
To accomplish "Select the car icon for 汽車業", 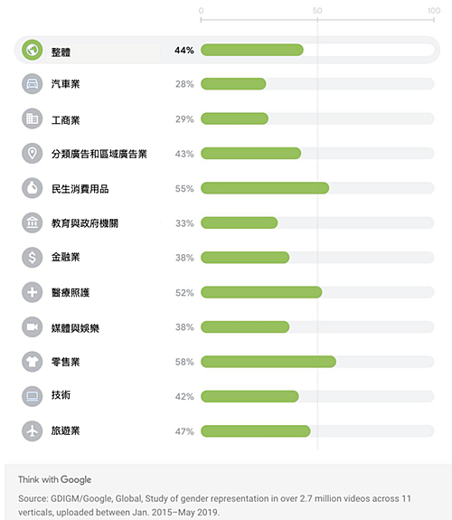I will [33, 84].
